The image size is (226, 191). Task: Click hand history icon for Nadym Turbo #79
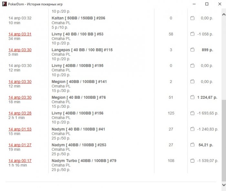[x=192, y=161]
